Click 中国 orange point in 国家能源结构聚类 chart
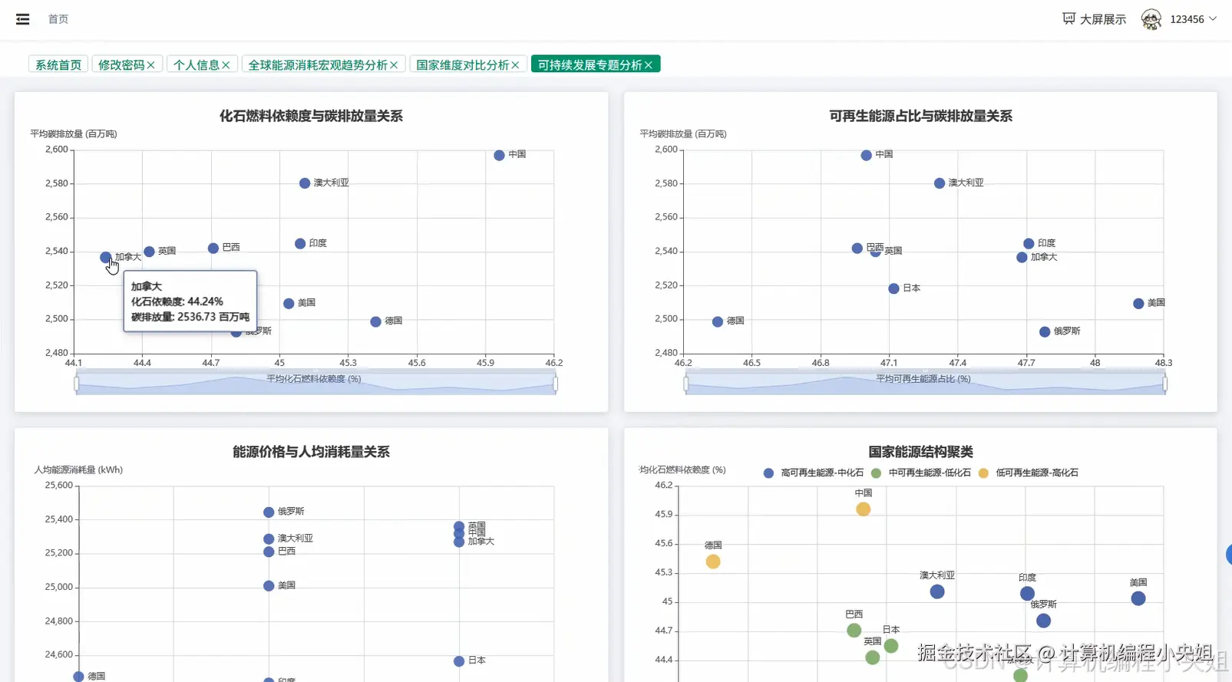1232x682 pixels. coord(864,509)
